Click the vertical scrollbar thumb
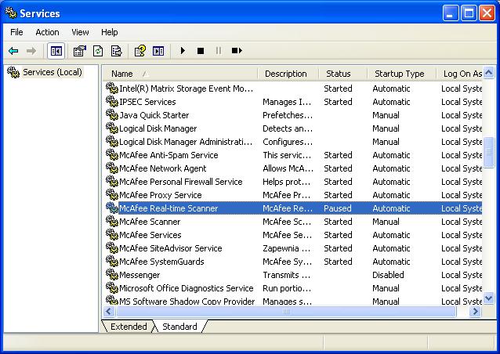The width and height of the screenshot is (500, 354). pyautogui.click(x=488, y=152)
